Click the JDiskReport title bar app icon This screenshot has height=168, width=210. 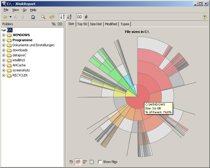click(x=4, y=4)
